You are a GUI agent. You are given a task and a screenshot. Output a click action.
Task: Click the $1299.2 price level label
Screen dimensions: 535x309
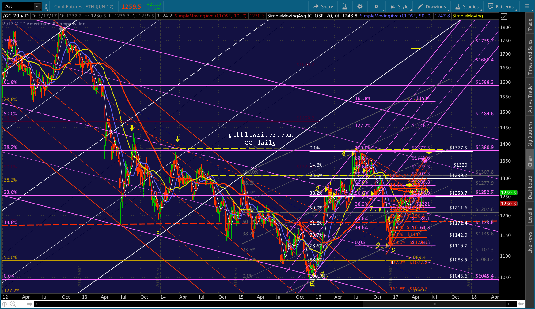(x=458, y=175)
